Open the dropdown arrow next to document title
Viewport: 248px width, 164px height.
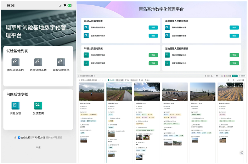96,76
